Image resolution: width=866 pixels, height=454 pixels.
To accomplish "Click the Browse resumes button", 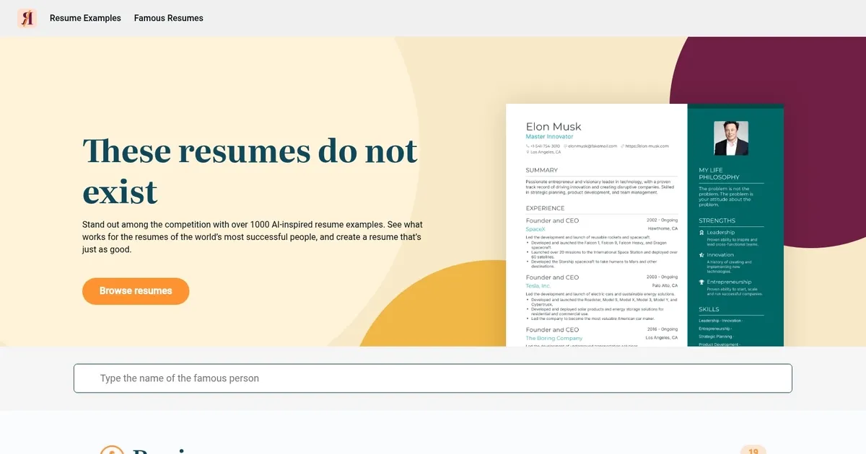I will 136,291.
